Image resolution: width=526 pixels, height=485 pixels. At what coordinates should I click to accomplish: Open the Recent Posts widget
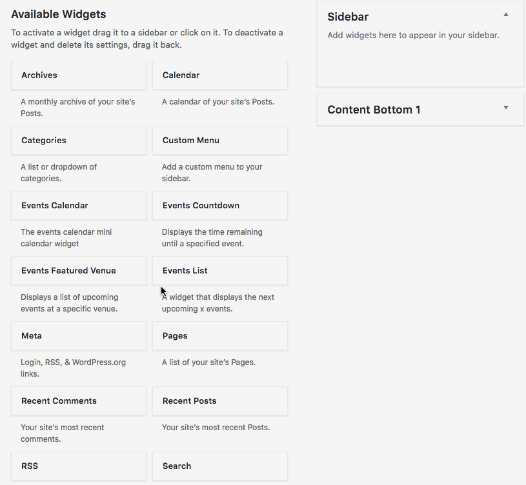click(x=219, y=401)
